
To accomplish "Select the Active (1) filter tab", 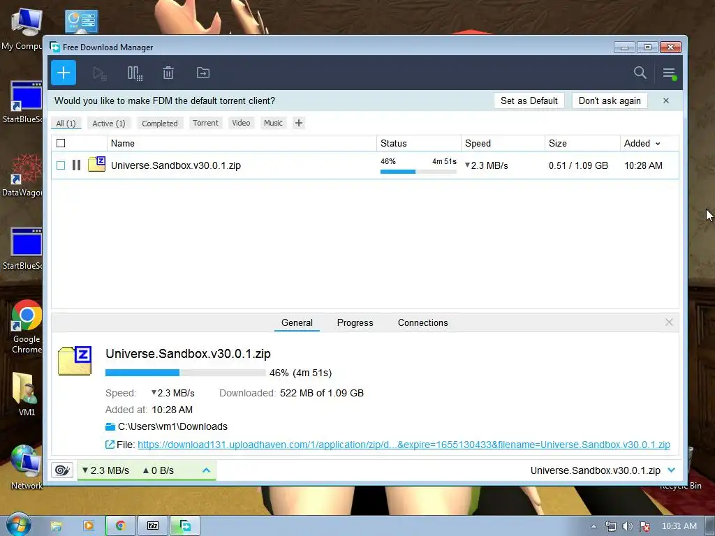I will click(108, 123).
